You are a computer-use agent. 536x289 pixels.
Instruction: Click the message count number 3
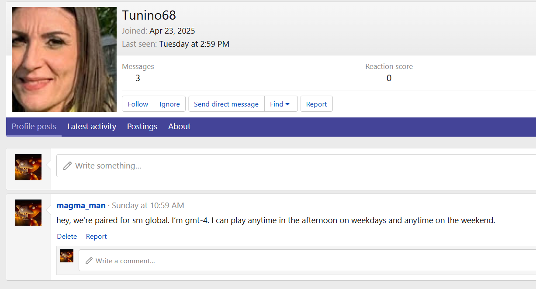click(x=138, y=78)
